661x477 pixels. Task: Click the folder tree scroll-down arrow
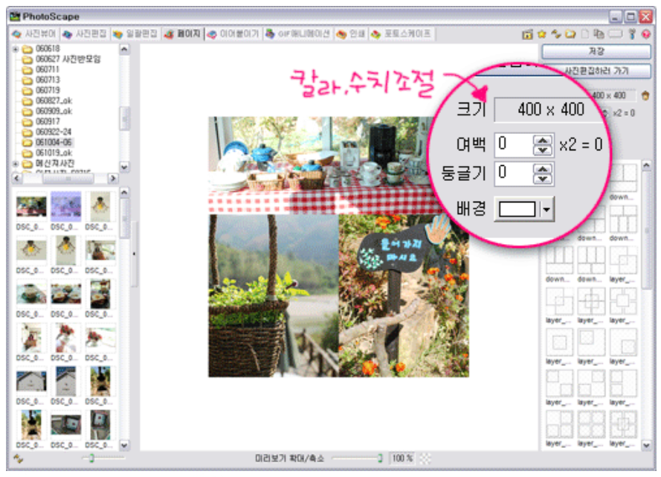(124, 167)
